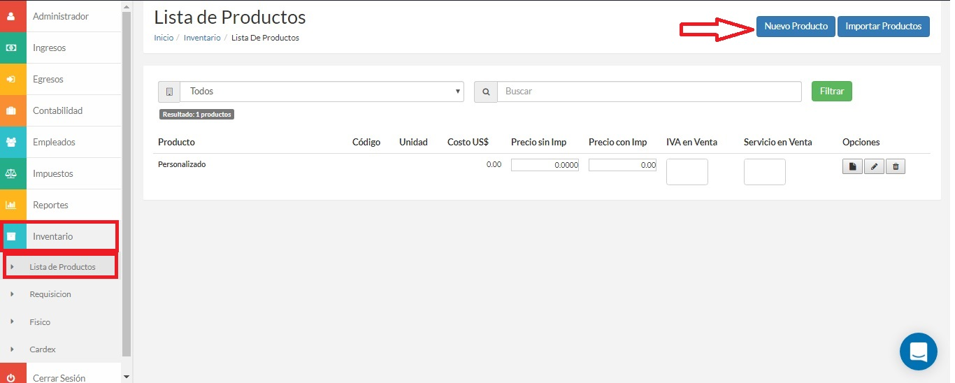The image size is (955, 383).
Task: Open the Todos category dropdown
Action: coord(322,92)
